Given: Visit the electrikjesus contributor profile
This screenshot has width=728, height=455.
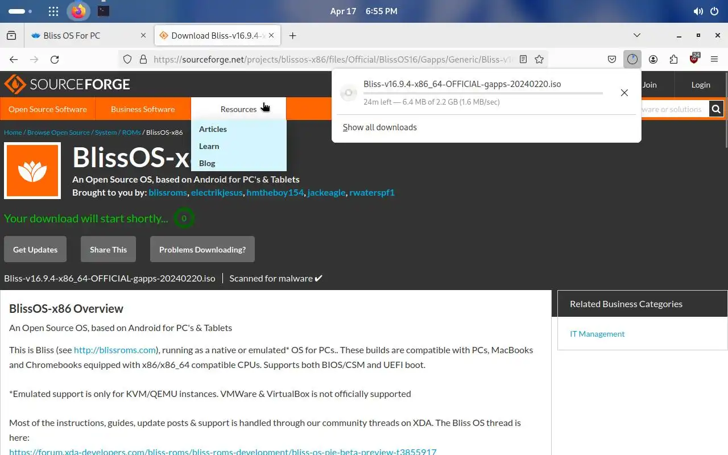Looking at the screenshot, I should 217,192.
